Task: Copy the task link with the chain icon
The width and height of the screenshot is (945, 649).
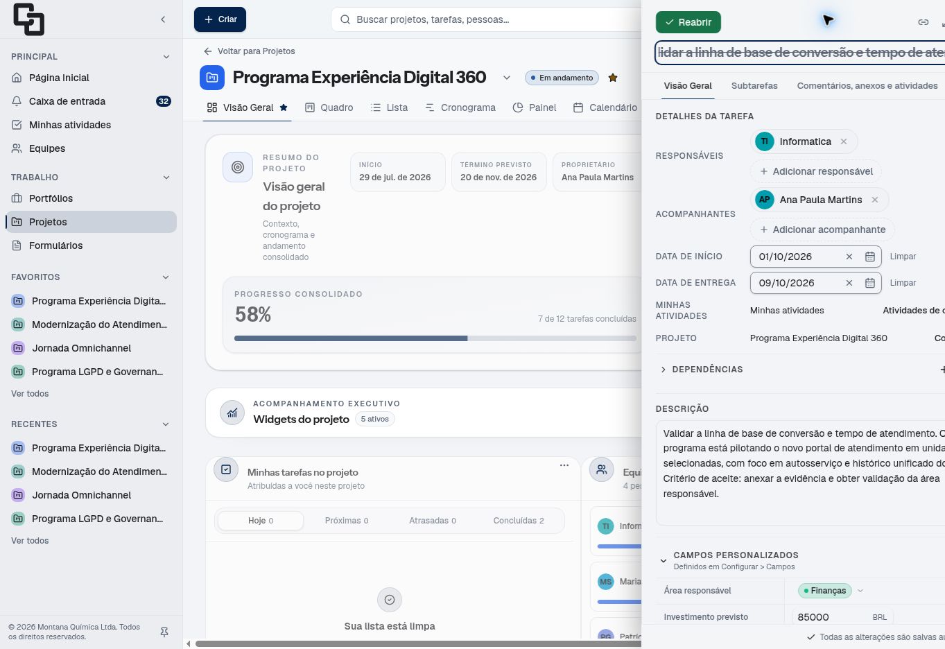Action: [x=923, y=22]
